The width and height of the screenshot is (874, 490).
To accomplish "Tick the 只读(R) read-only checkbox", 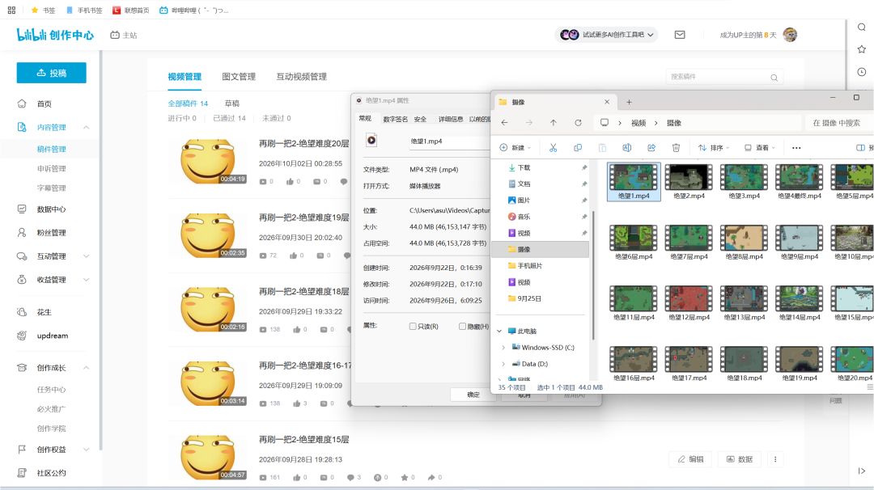I will coord(413,327).
